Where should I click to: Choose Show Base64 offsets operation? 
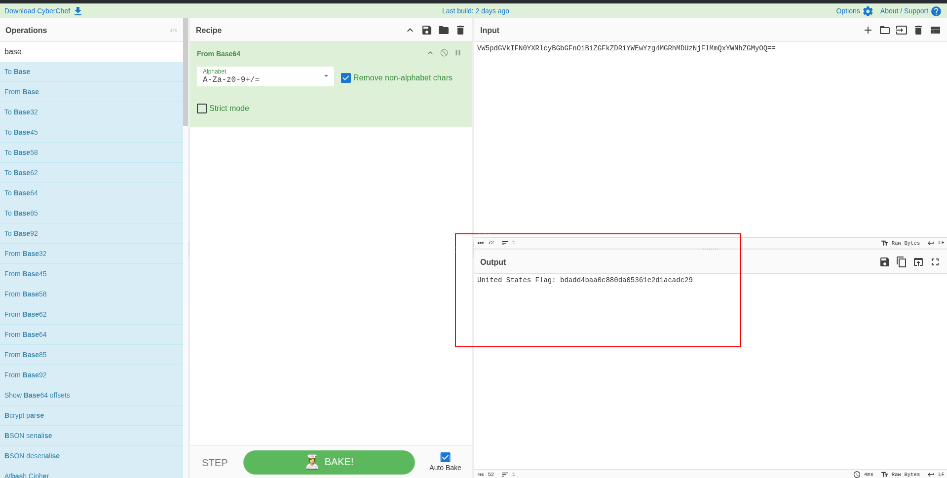(92, 395)
